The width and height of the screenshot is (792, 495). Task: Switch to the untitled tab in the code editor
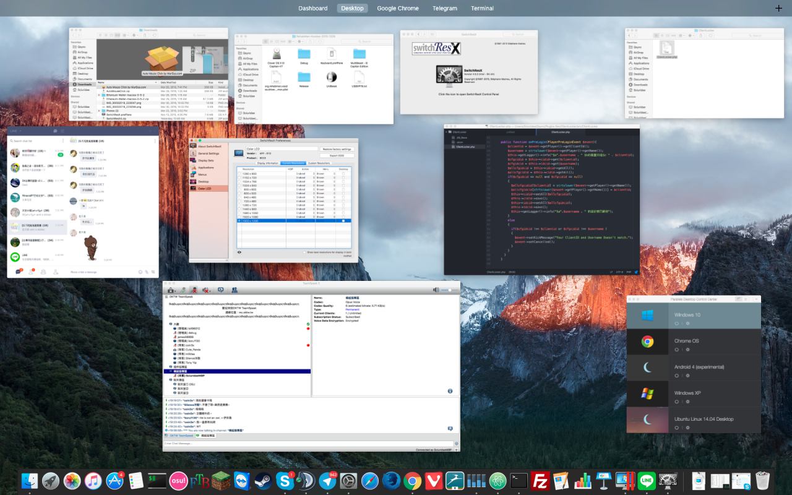pos(510,132)
